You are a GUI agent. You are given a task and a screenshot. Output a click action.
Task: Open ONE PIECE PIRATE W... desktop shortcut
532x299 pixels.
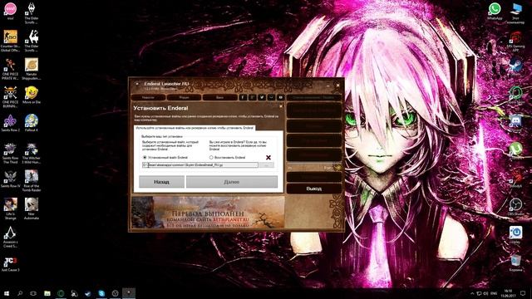click(x=10, y=69)
